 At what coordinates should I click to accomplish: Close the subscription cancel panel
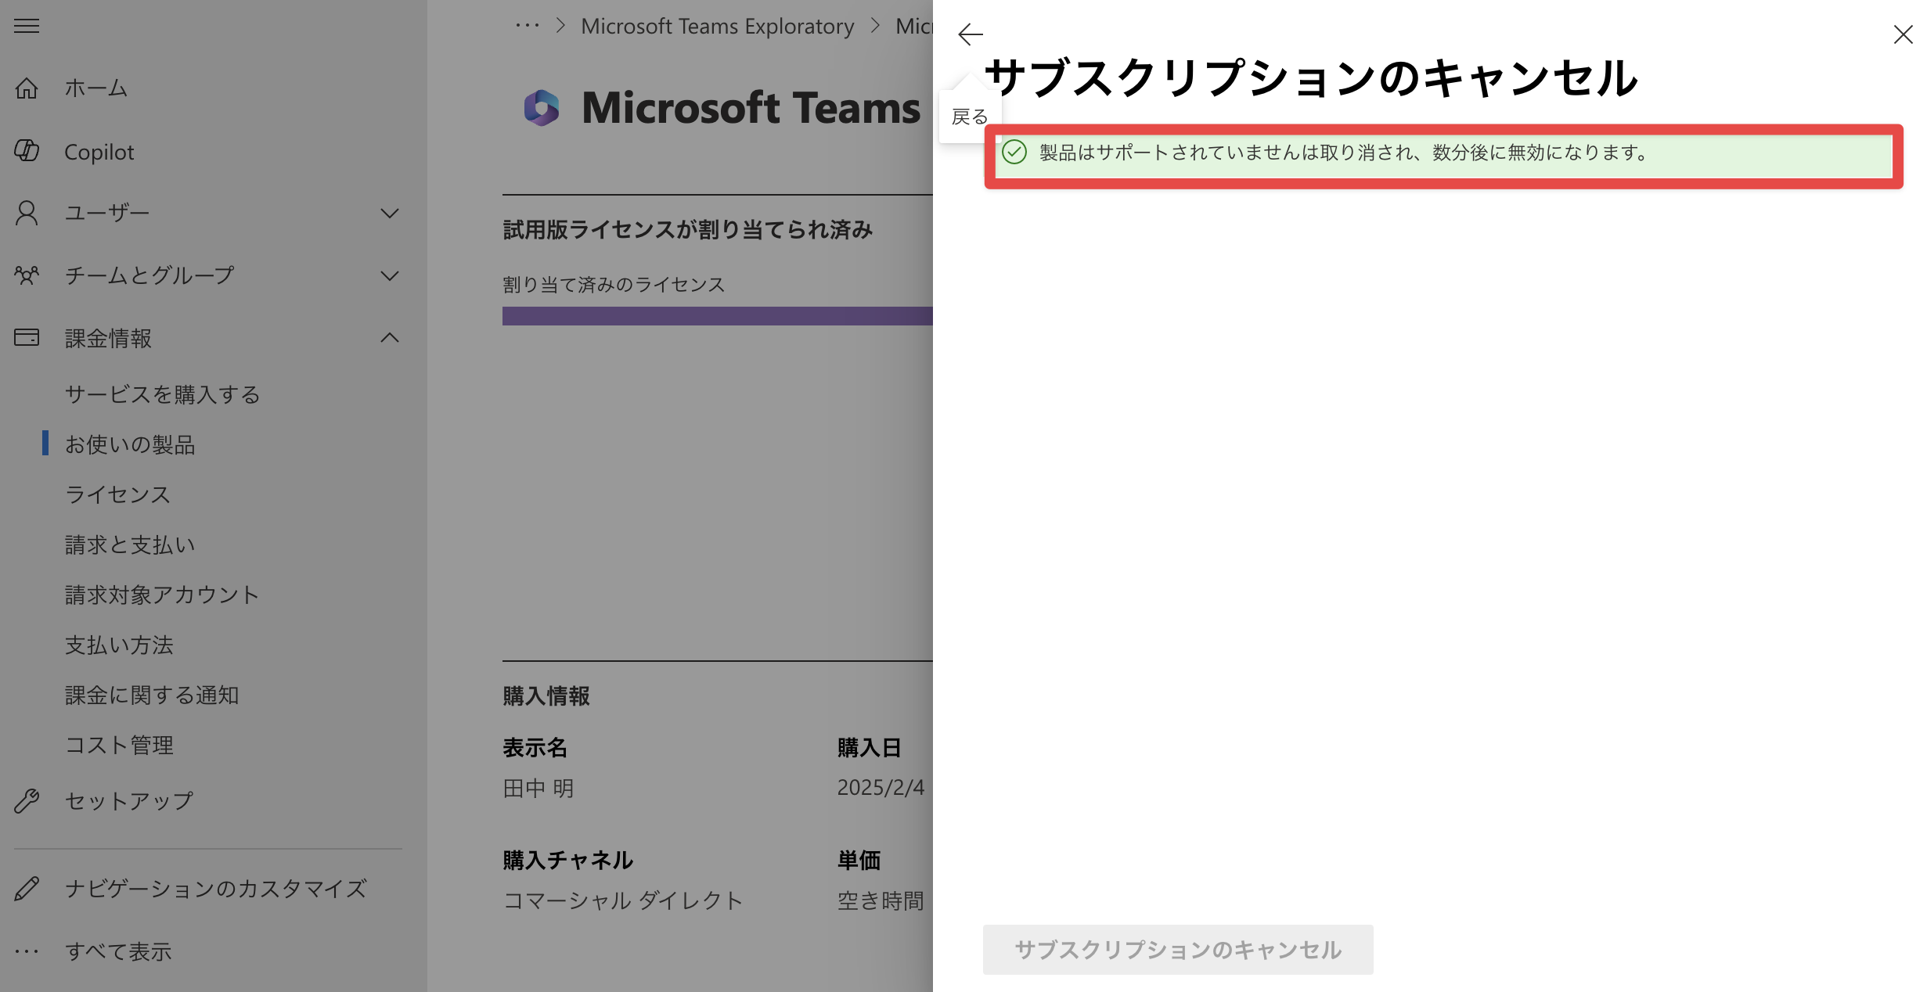point(1903,34)
